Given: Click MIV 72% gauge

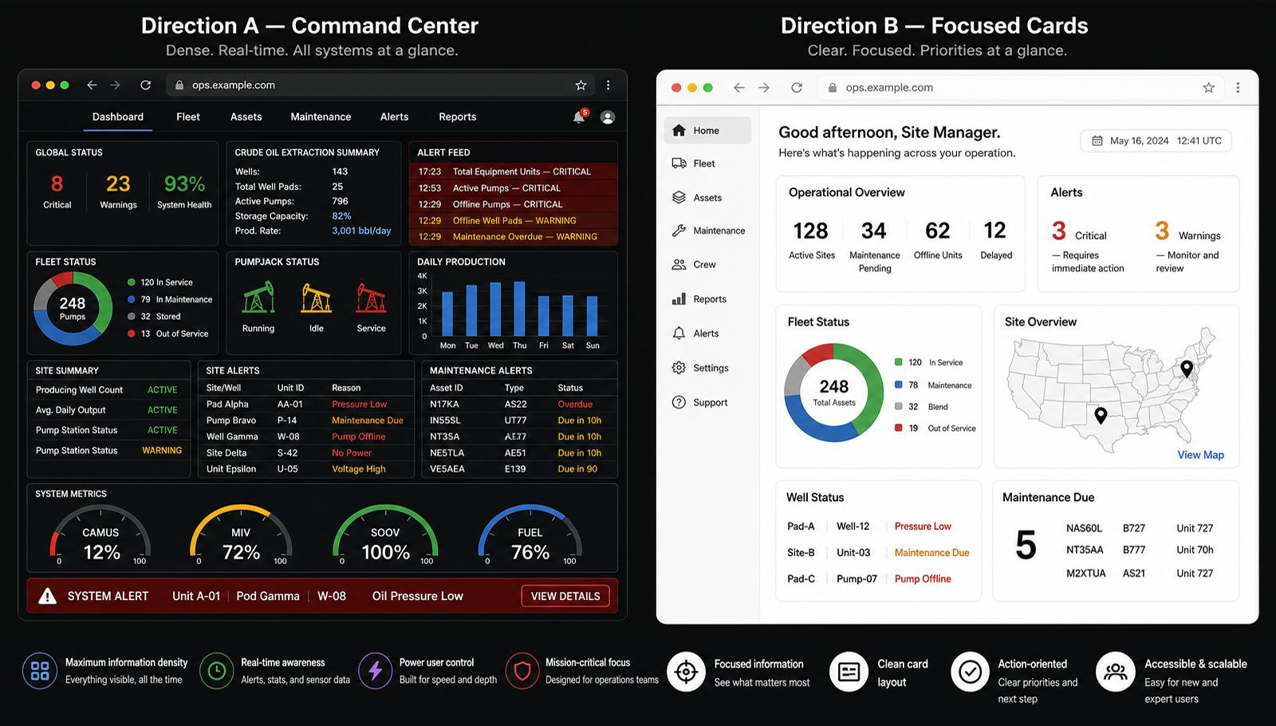Looking at the screenshot, I should [x=241, y=534].
